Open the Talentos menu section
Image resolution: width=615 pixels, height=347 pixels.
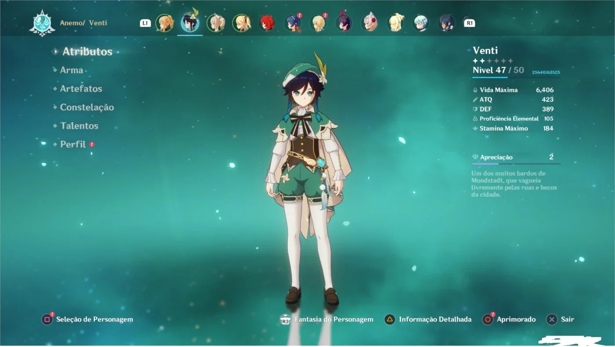click(79, 126)
